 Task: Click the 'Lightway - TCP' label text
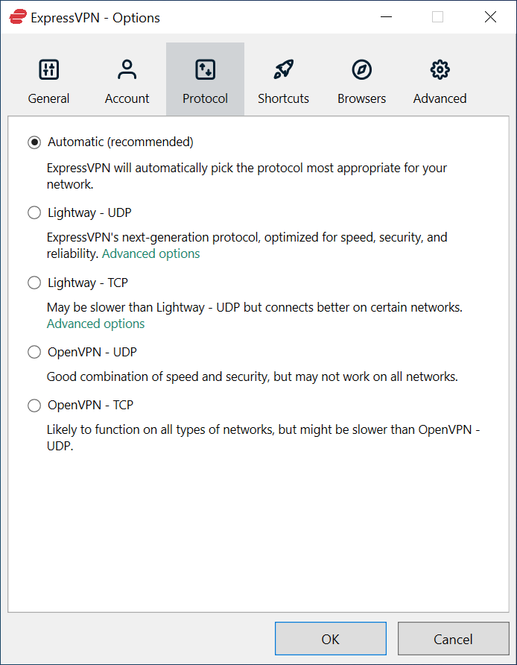tap(88, 283)
